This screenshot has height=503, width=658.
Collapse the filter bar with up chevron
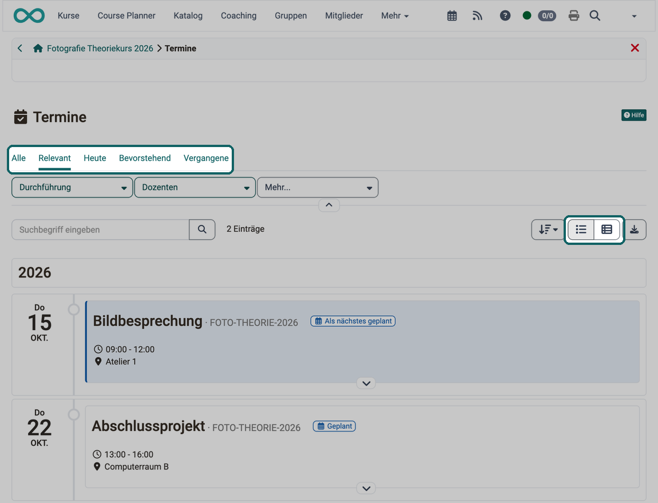click(x=329, y=205)
